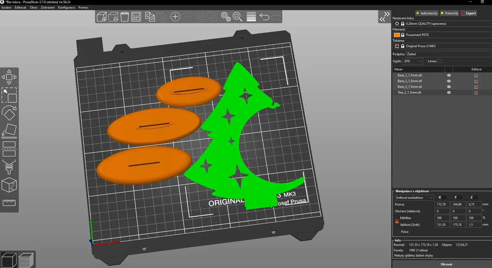Select the Seam painting cube tool

[x=9, y=185]
